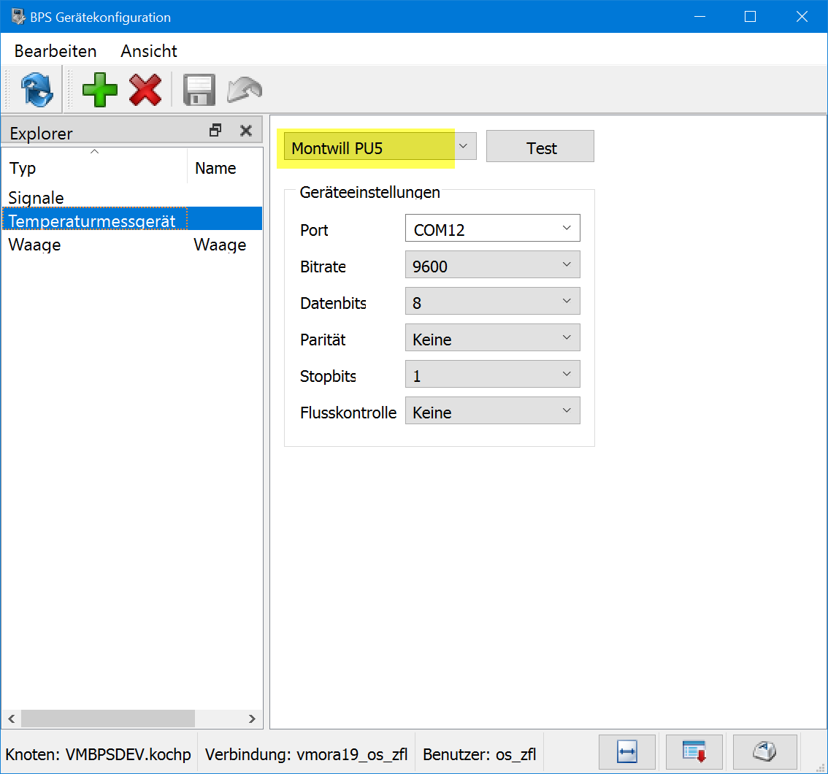
Task: Click the Explorer horizontal scrollbar right arrow
Action: tap(252, 719)
